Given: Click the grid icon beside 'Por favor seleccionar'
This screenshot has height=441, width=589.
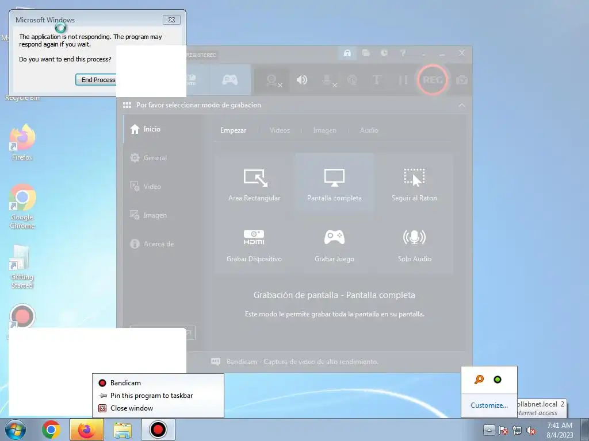Looking at the screenshot, I should (x=127, y=105).
